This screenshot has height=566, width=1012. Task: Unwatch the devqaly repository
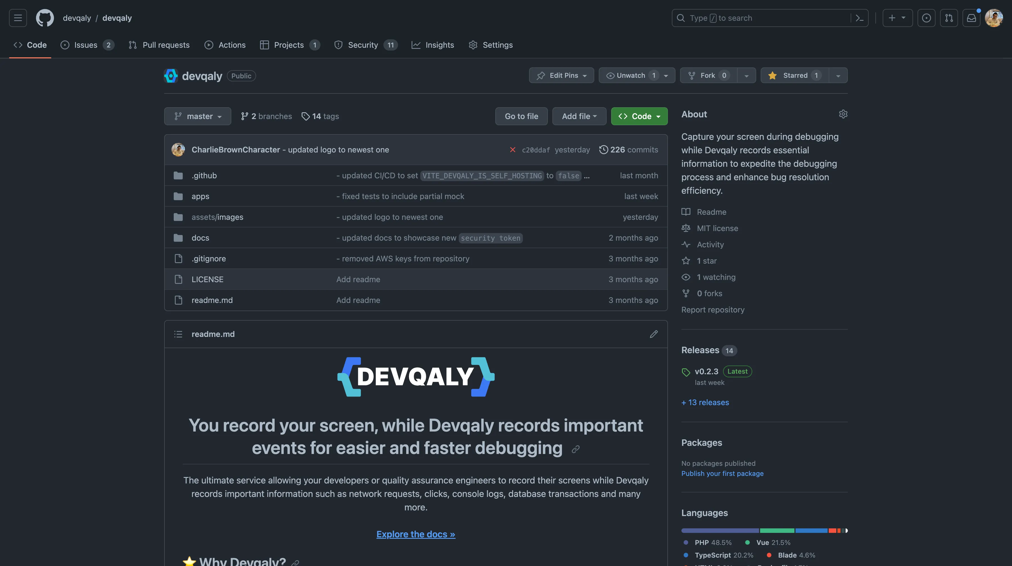click(x=631, y=75)
